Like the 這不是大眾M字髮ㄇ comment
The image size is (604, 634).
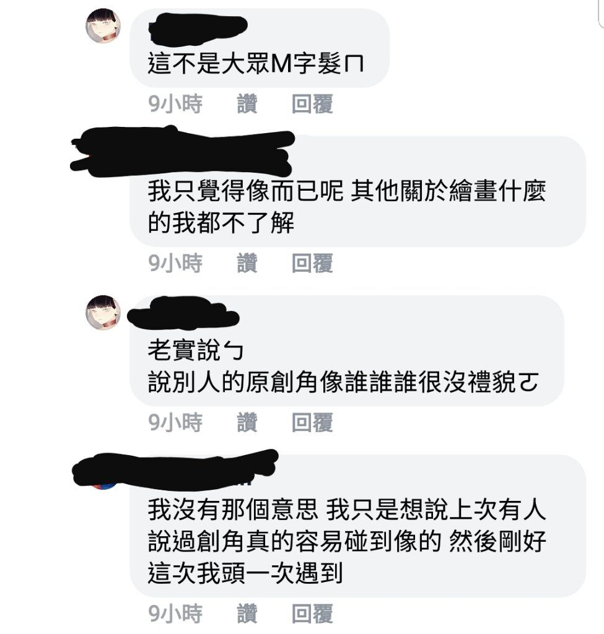(x=247, y=104)
